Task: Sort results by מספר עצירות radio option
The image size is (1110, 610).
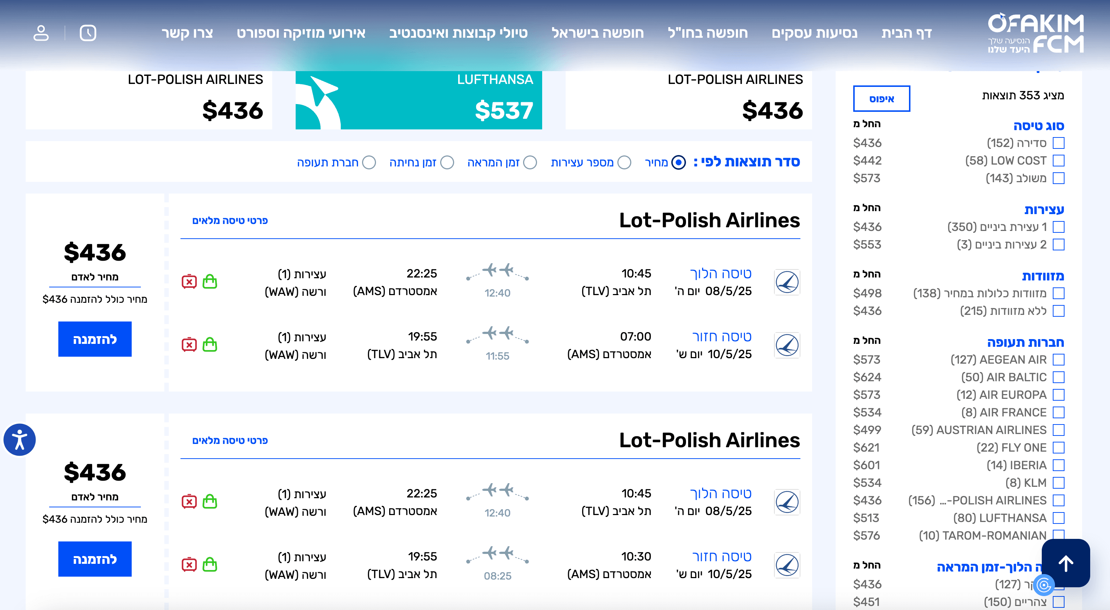Action: (624, 162)
